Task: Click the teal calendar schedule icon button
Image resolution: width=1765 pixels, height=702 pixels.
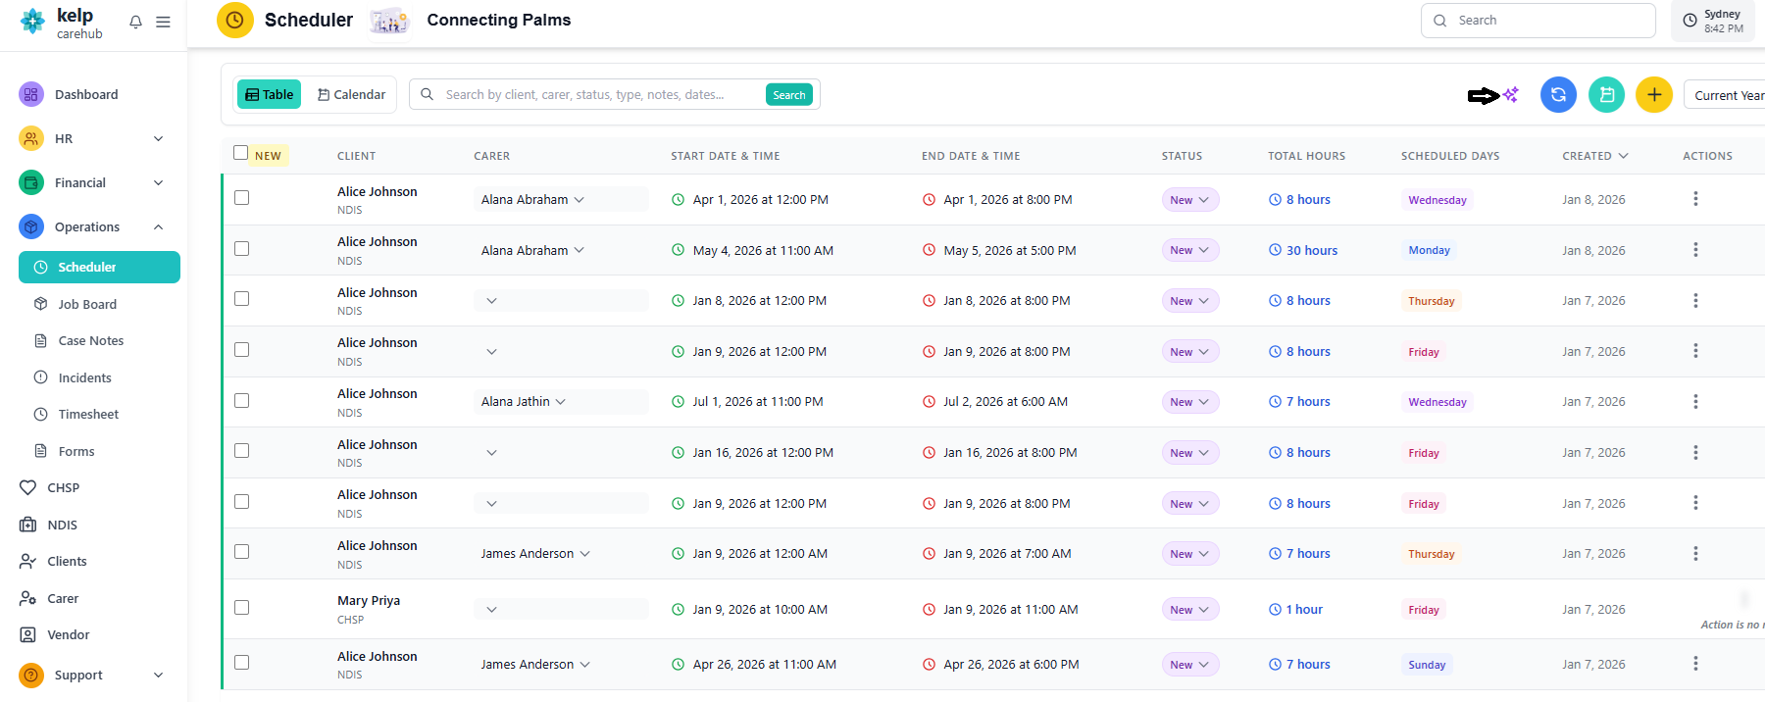Action: point(1606,95)
